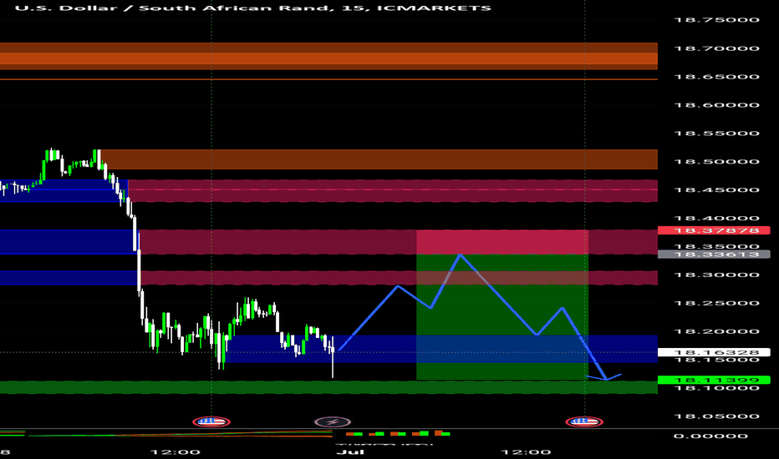Click the 12:00 time label before Jul

click(176, 452)
